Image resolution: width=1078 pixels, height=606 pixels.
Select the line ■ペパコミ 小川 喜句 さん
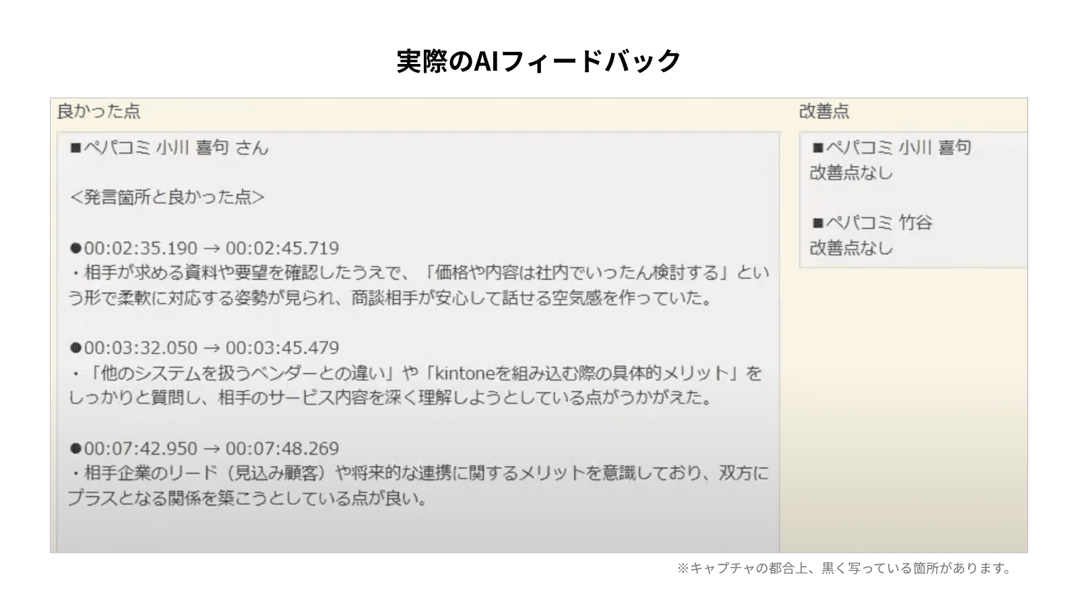pos(169,147)
